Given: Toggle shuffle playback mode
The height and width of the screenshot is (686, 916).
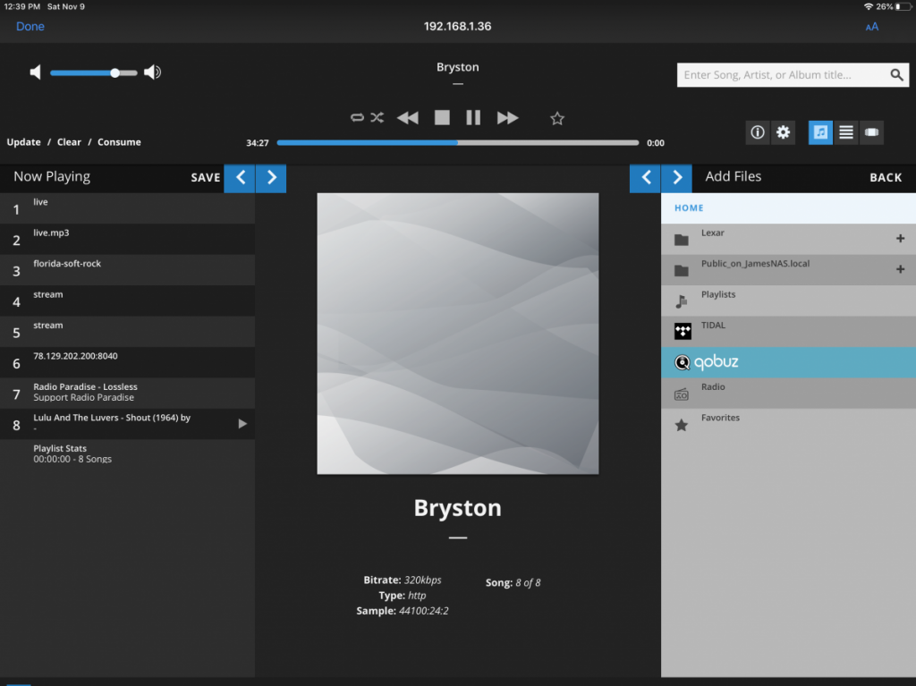Looking at the screenshot, I should tap(377, 117).
